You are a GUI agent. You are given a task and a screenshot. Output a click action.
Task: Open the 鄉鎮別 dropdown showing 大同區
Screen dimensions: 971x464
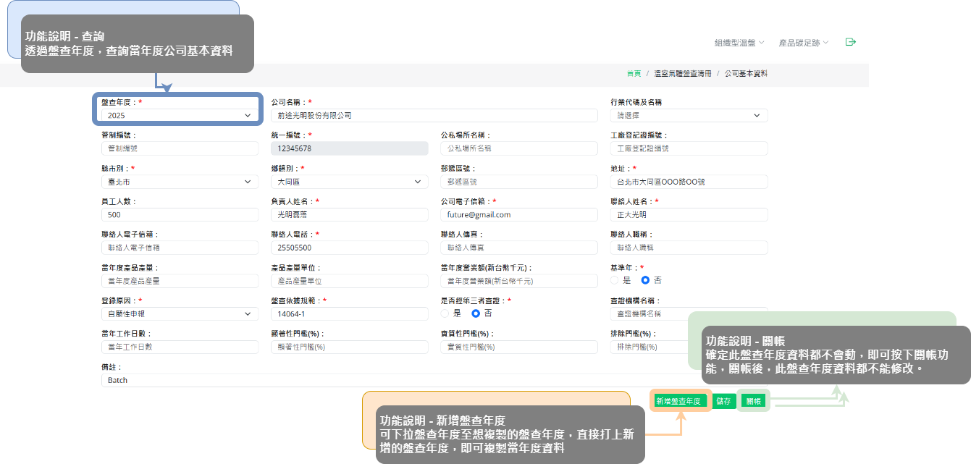click(x=349, y=182)
